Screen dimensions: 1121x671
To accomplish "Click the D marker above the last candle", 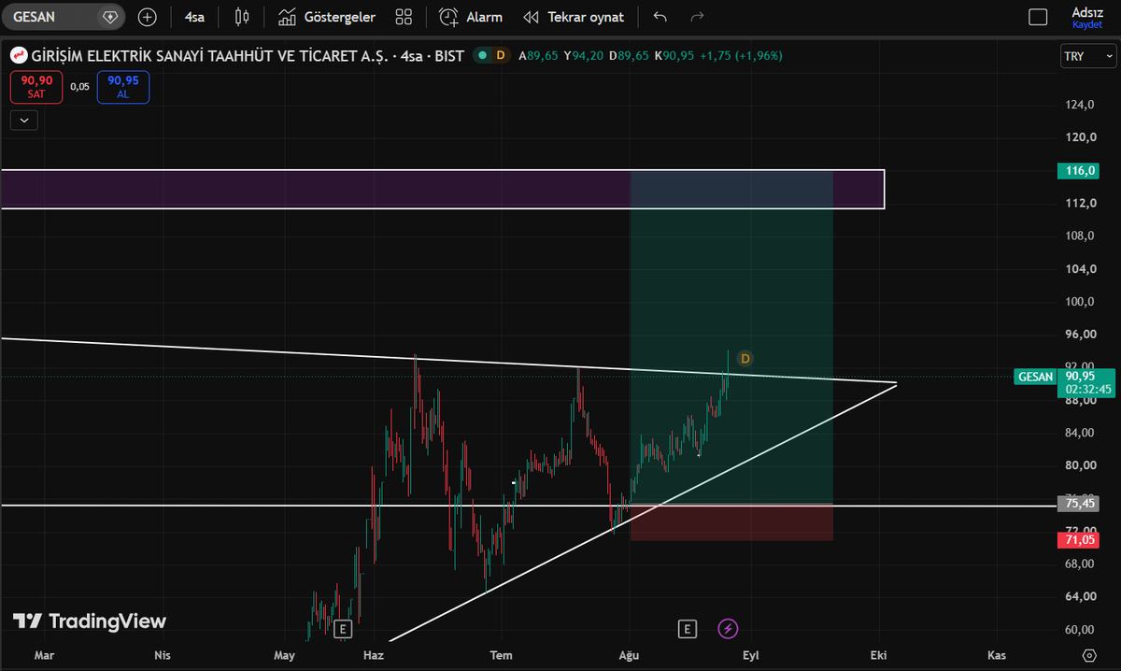I will (x=745, y=358).
